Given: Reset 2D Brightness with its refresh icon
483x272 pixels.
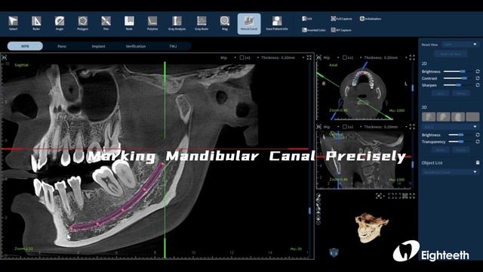Looking at the screenshot, I should tap(478, 72).
